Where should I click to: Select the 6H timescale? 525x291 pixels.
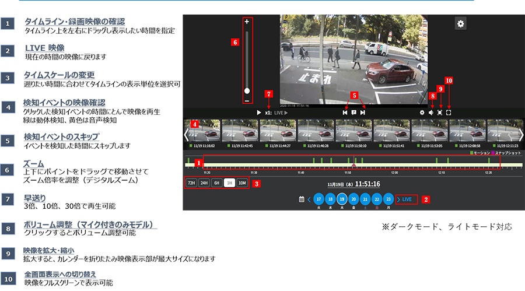[216, 183]
